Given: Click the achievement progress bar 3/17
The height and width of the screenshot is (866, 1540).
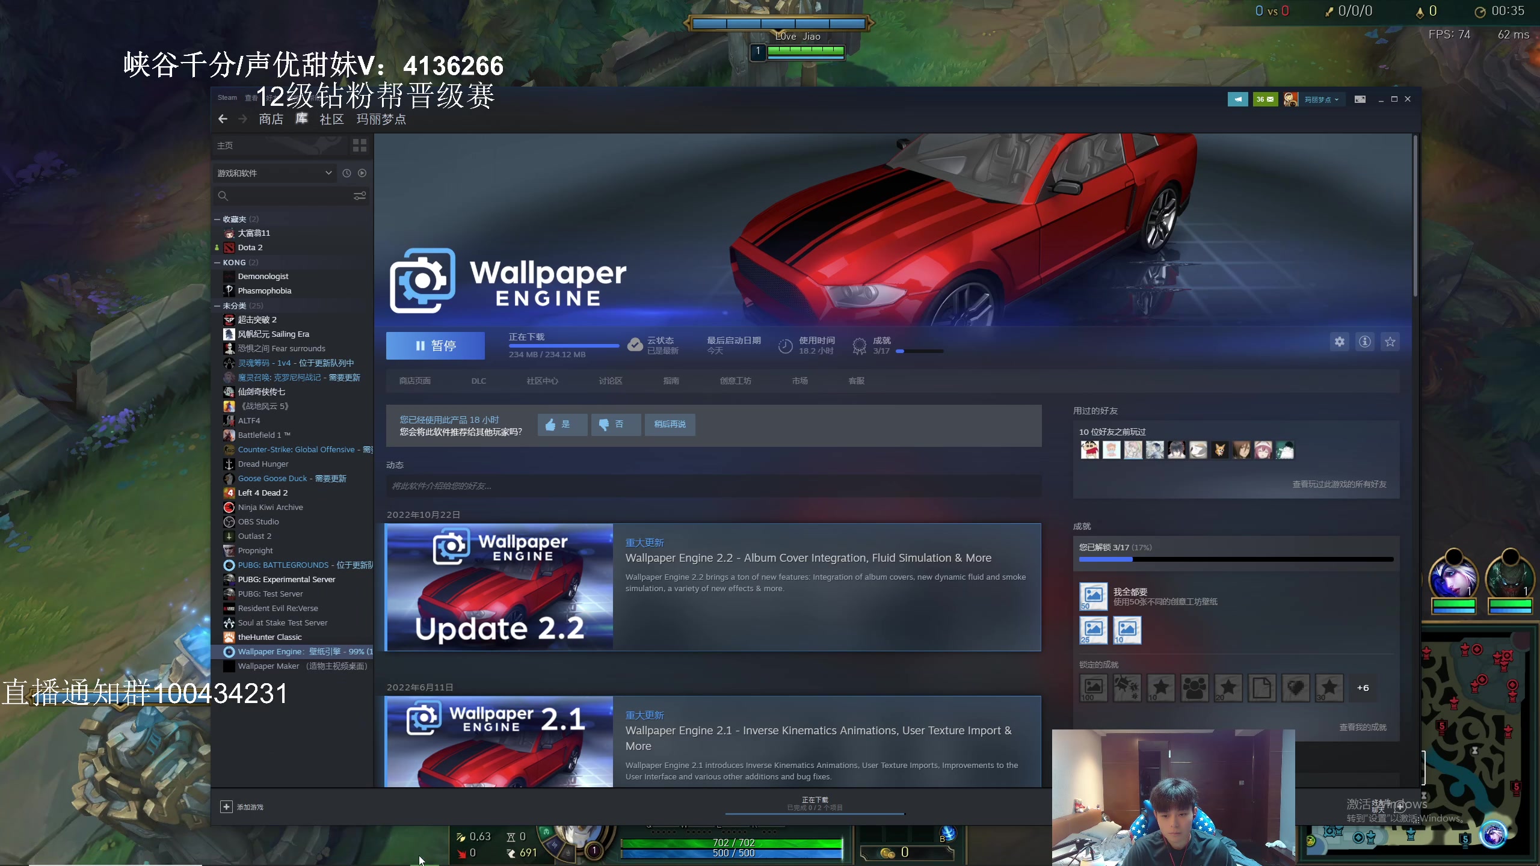Looking at the screenshot, I should pyautogui.click(x=1236, y=559).
